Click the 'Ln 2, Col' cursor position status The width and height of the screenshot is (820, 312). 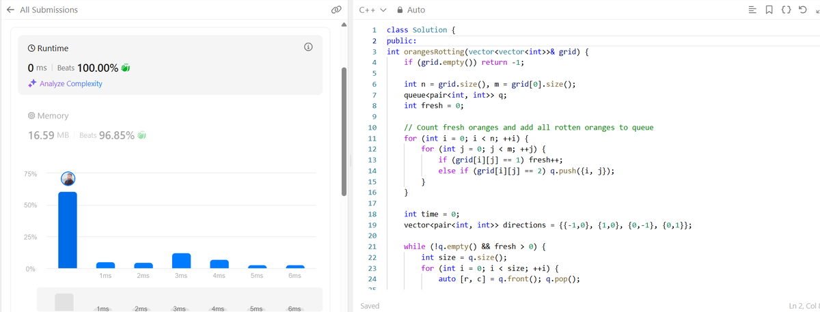[x=804, y=306]
